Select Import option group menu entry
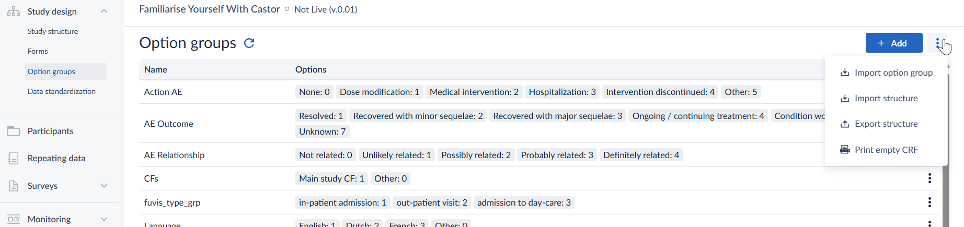 (x=886, y=73)
